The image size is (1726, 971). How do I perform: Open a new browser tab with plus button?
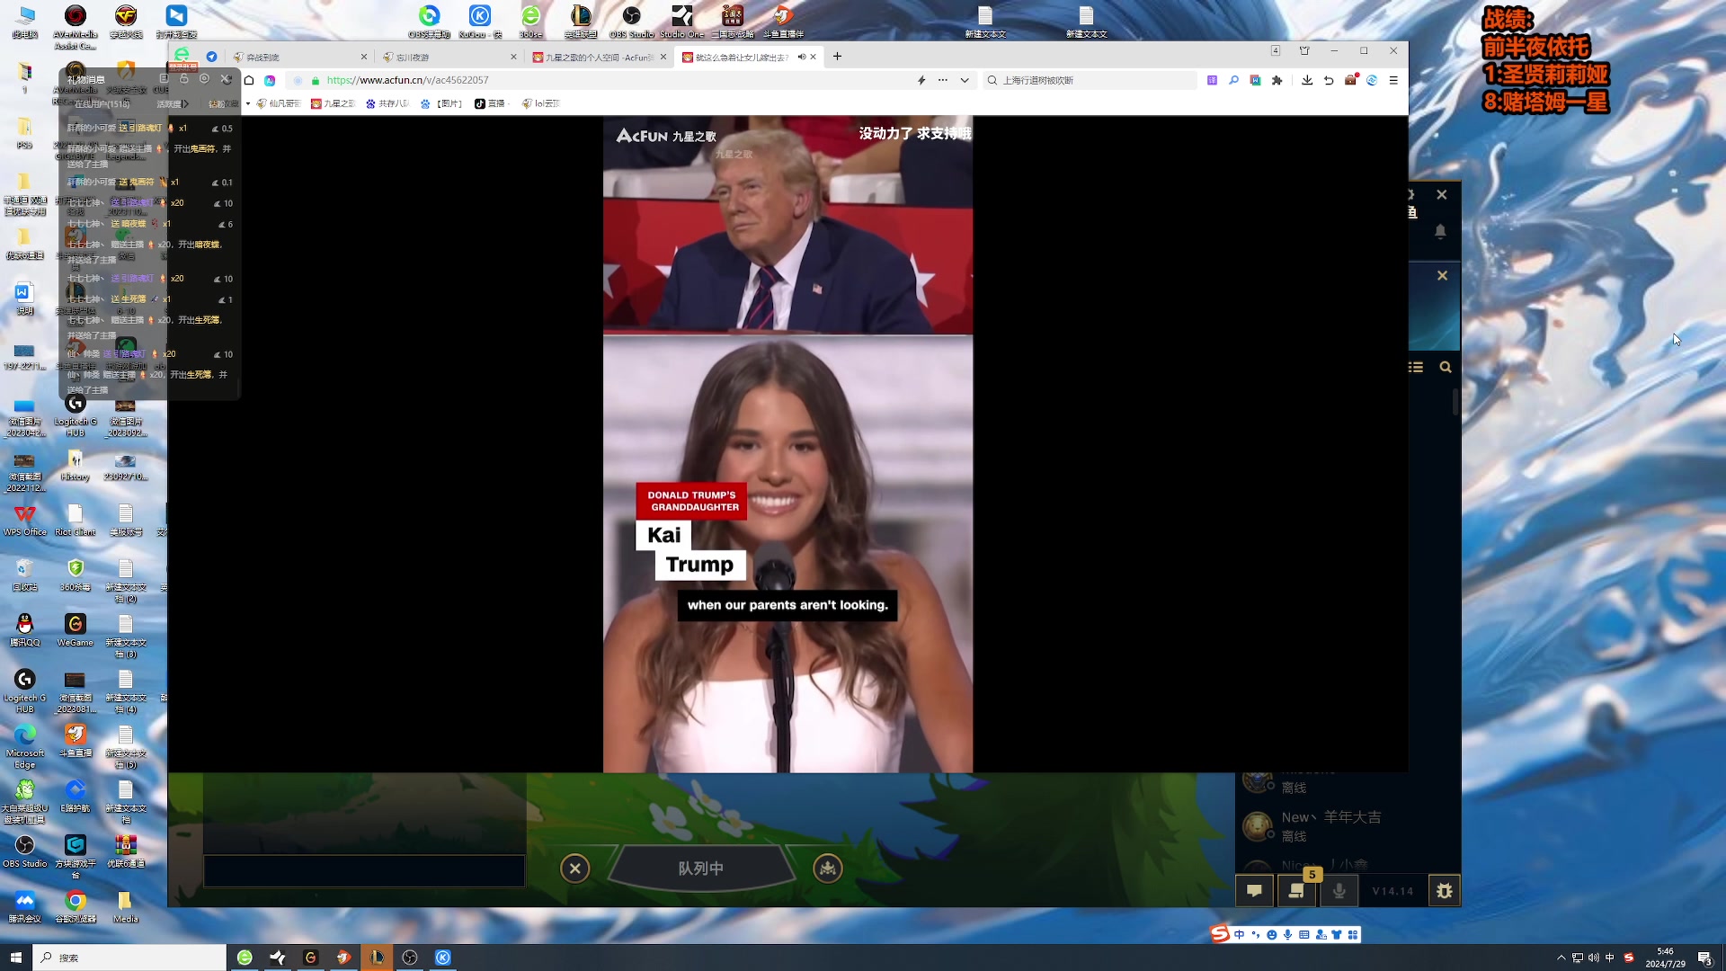pos(837,56)
